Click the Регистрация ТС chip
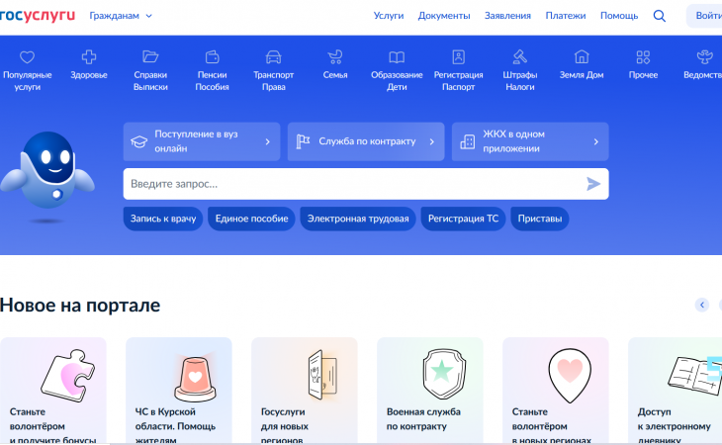722x445 pixels. coord(463,219)
